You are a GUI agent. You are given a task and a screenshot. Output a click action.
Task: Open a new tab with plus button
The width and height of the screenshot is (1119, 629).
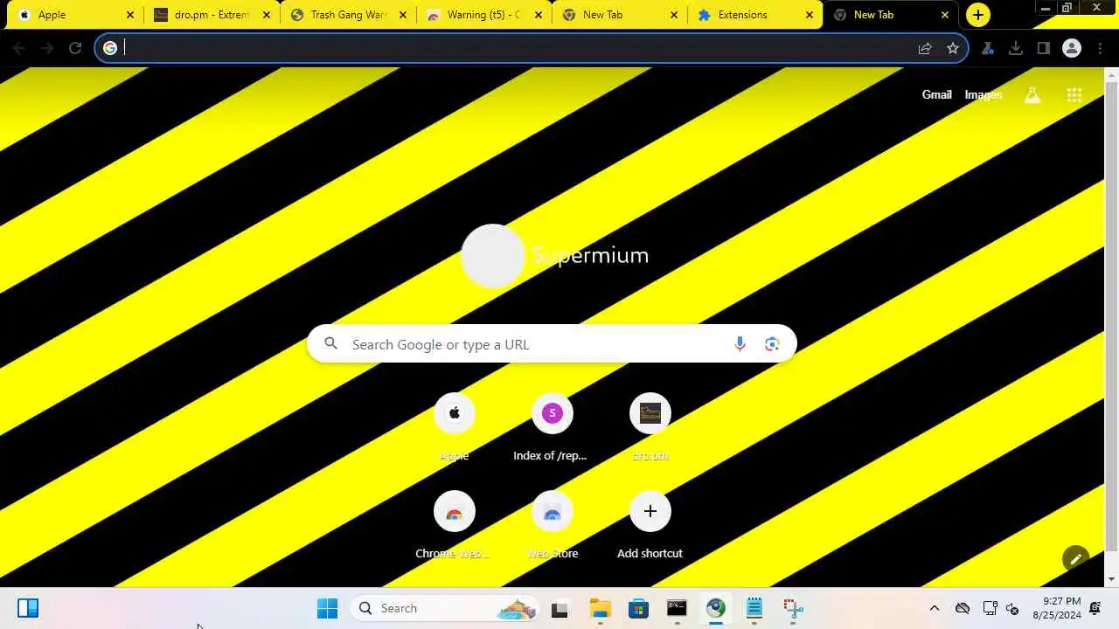click(x=978, y=15)
